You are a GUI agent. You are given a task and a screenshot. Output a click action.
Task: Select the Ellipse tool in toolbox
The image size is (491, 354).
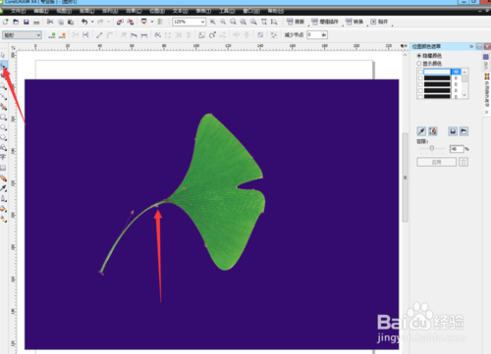pyautogui.click(x=3, y=127)
